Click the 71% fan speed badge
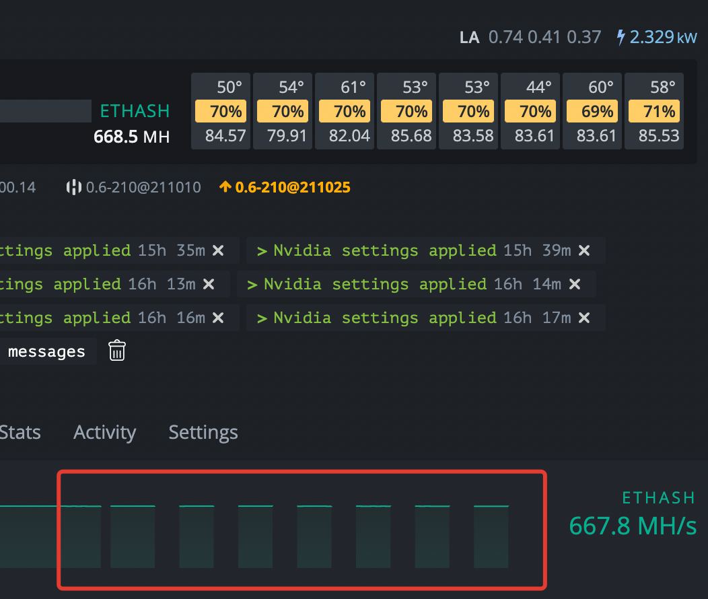 pos(654,112)
